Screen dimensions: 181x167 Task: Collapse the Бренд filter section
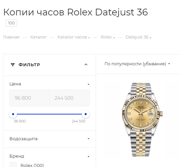(88, 156)
